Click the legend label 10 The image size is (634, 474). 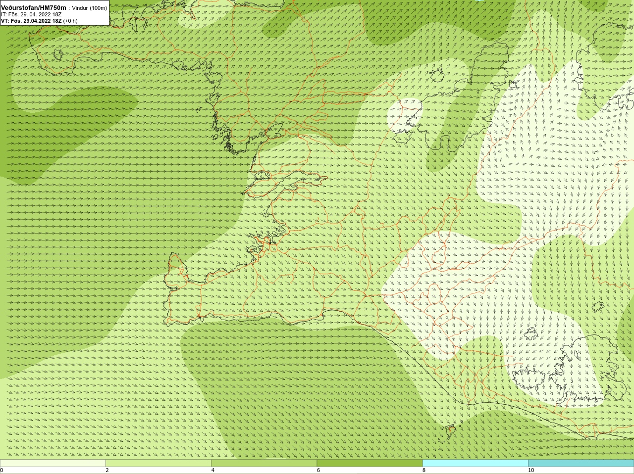[x=531, y=471]
